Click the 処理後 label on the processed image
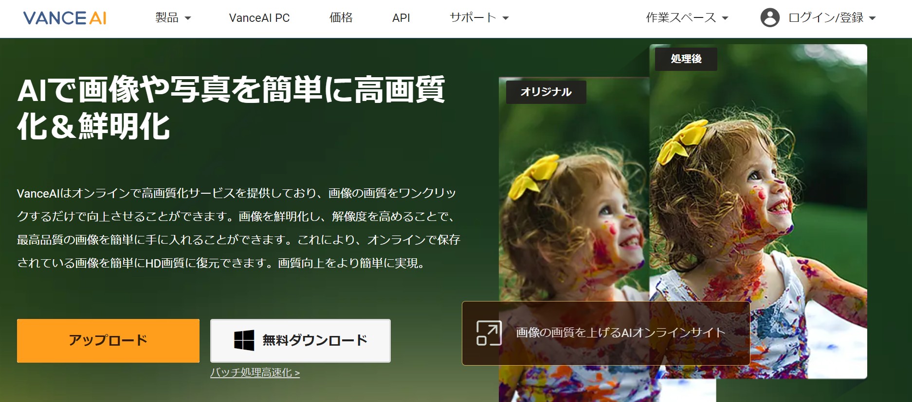The height and width of the screenshot is (402, 912). coord(686,59)
